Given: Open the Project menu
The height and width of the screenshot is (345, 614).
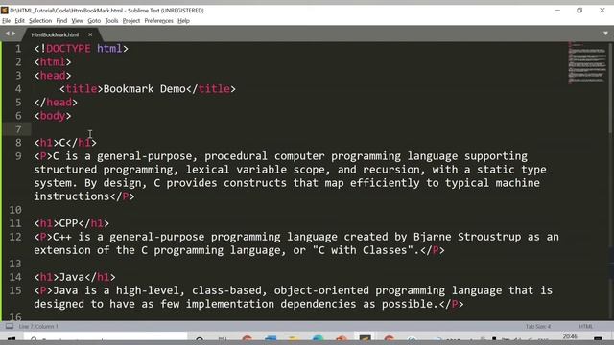Looking at the screenshot, I should point(131,21).
